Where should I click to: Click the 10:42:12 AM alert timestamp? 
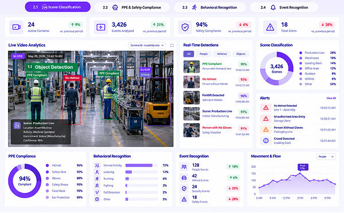[327, 108]
